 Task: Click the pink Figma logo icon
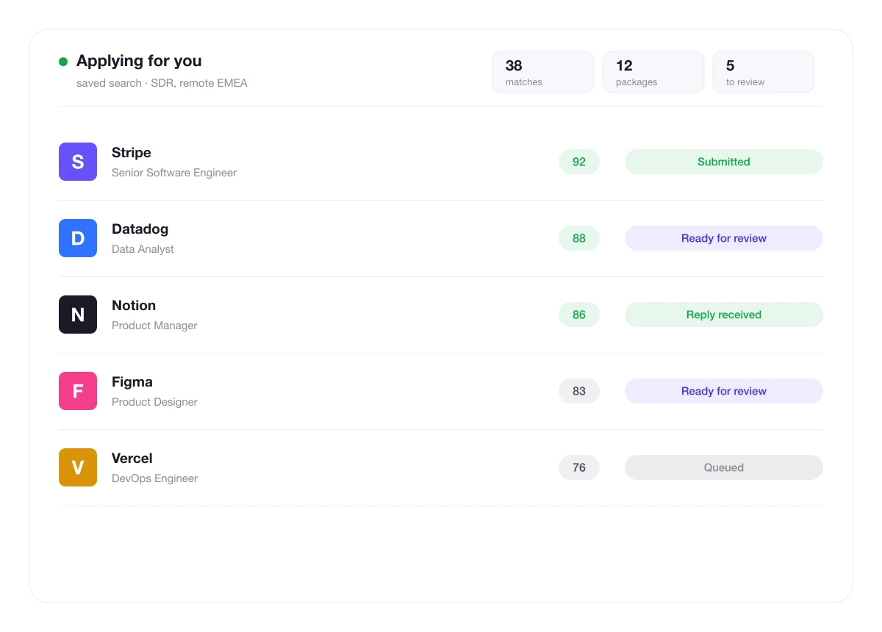tap(78, 391)
